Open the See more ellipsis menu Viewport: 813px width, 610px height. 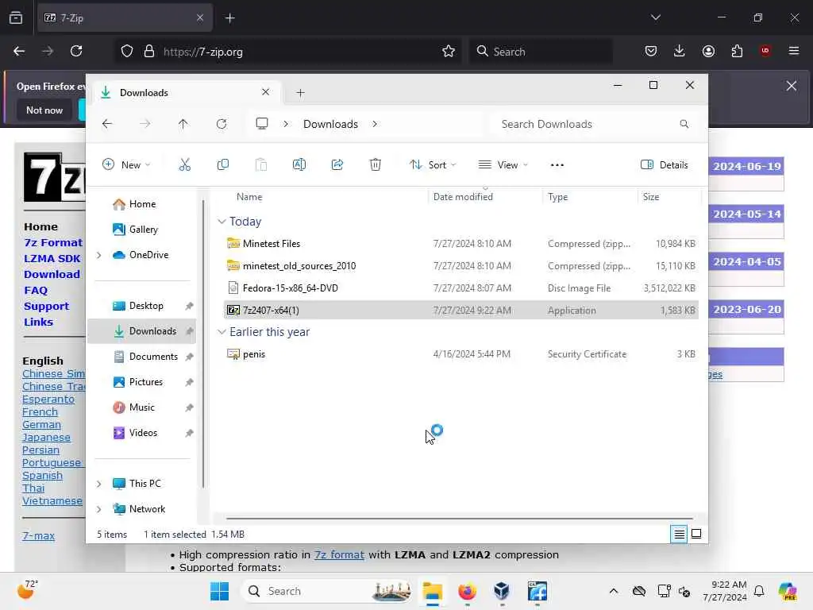[x=557, y=165]
